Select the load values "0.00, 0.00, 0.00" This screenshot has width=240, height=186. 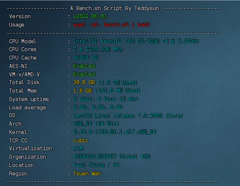[x=98, y=108]
